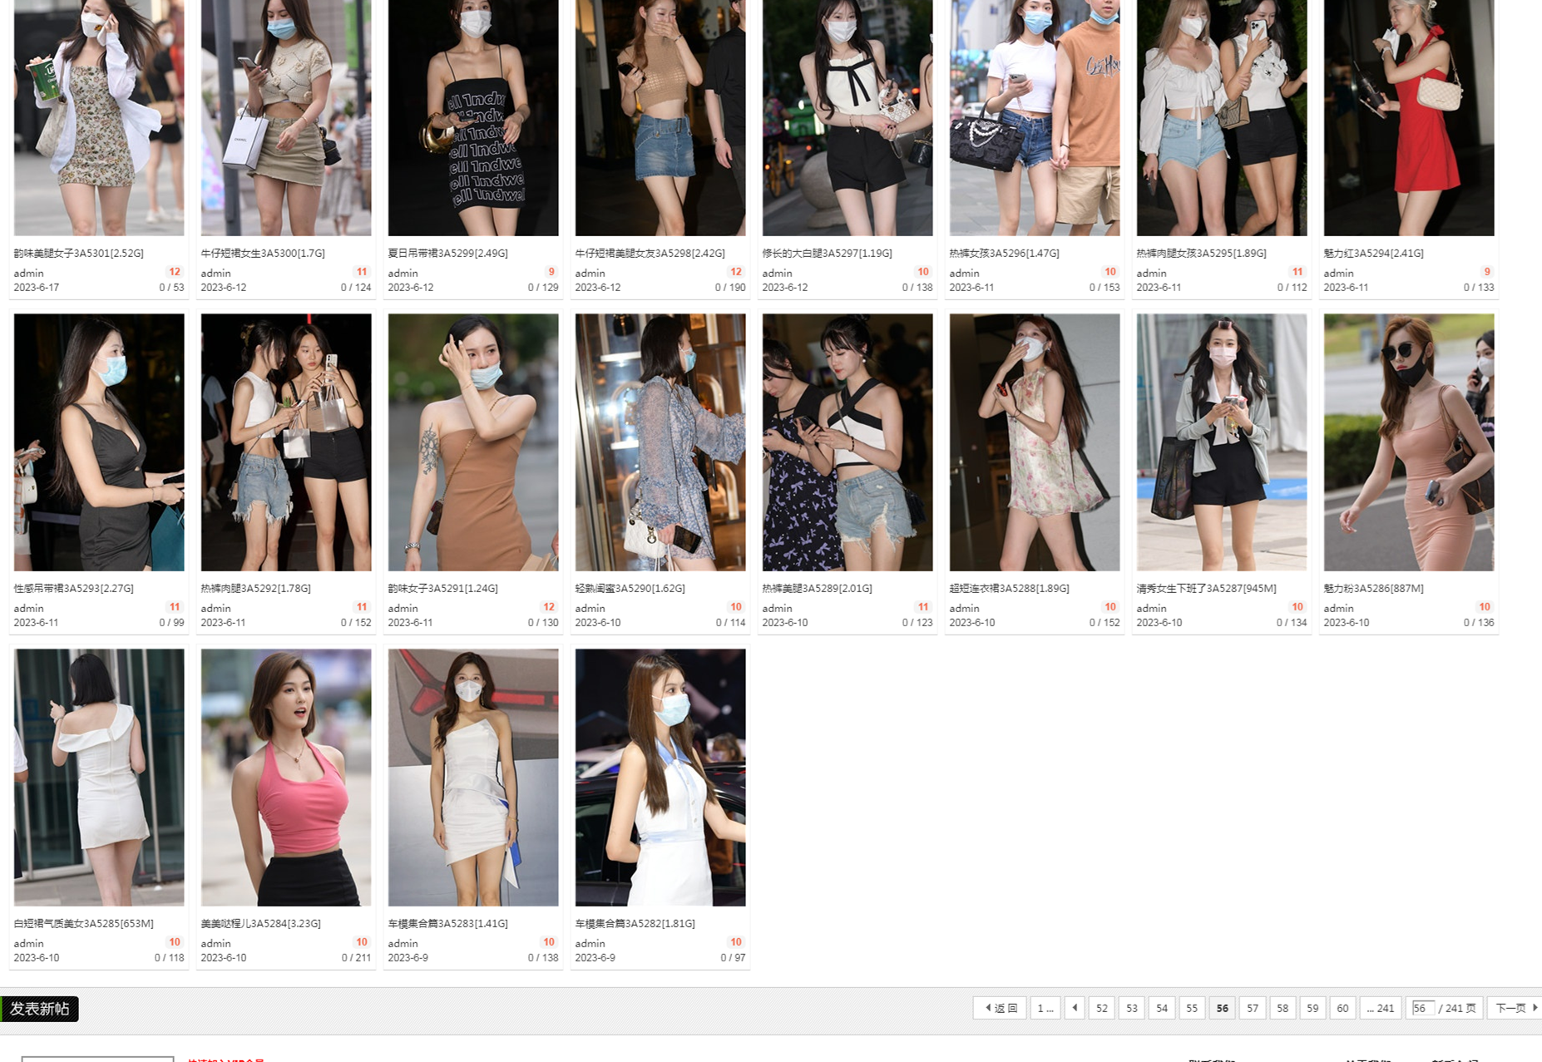Go to page 55
The width and height of the screenshot is (1542, 1062).
1192,1008
